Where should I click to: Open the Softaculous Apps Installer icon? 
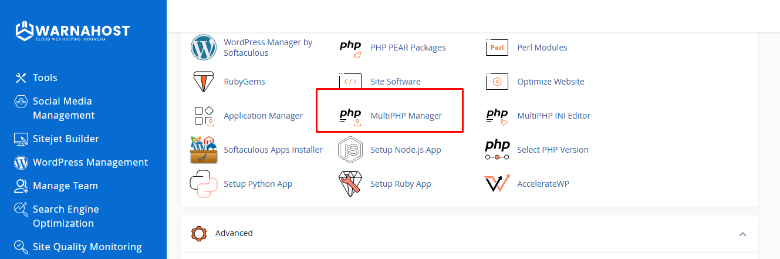(204, 150)
